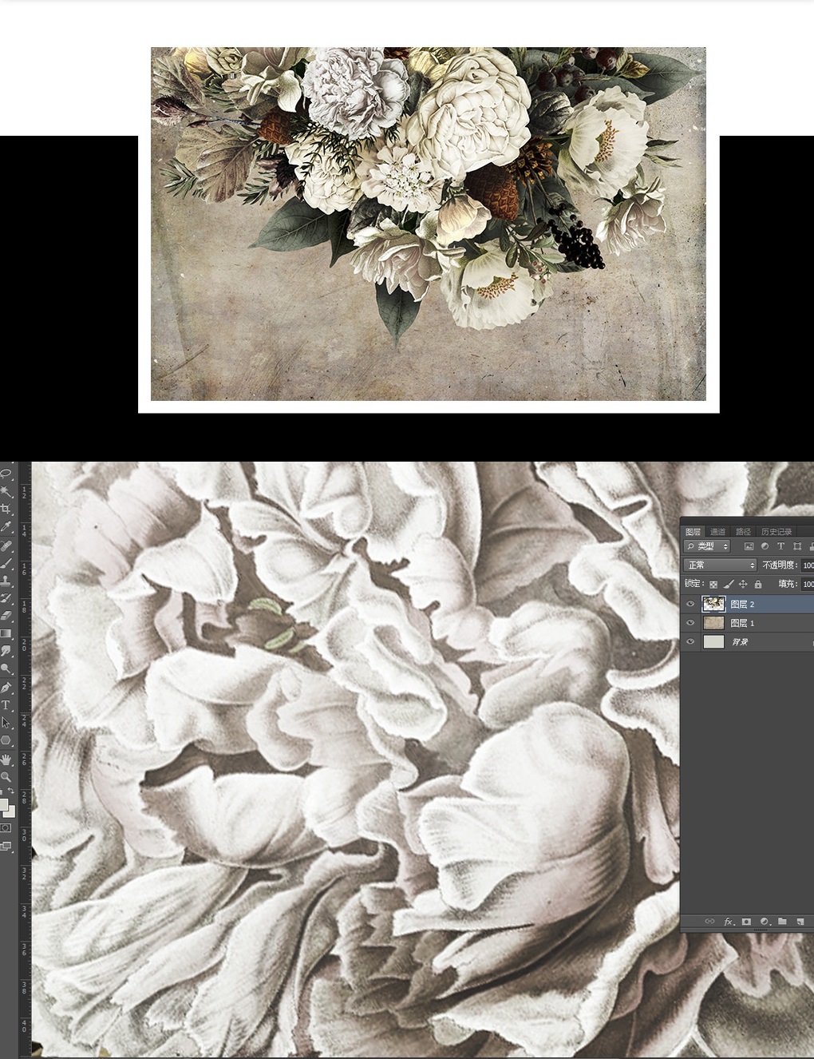Open the adjustment layer menu
This screenshot has height=1059, width=814.
click(x=765, y=922)
